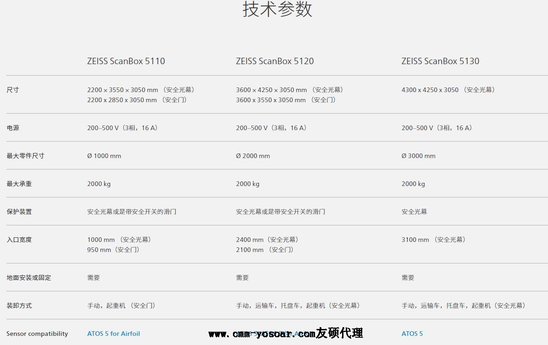
Task: Select the 3100 mm (安全光幕) entrance width
Action: (434, 240)
